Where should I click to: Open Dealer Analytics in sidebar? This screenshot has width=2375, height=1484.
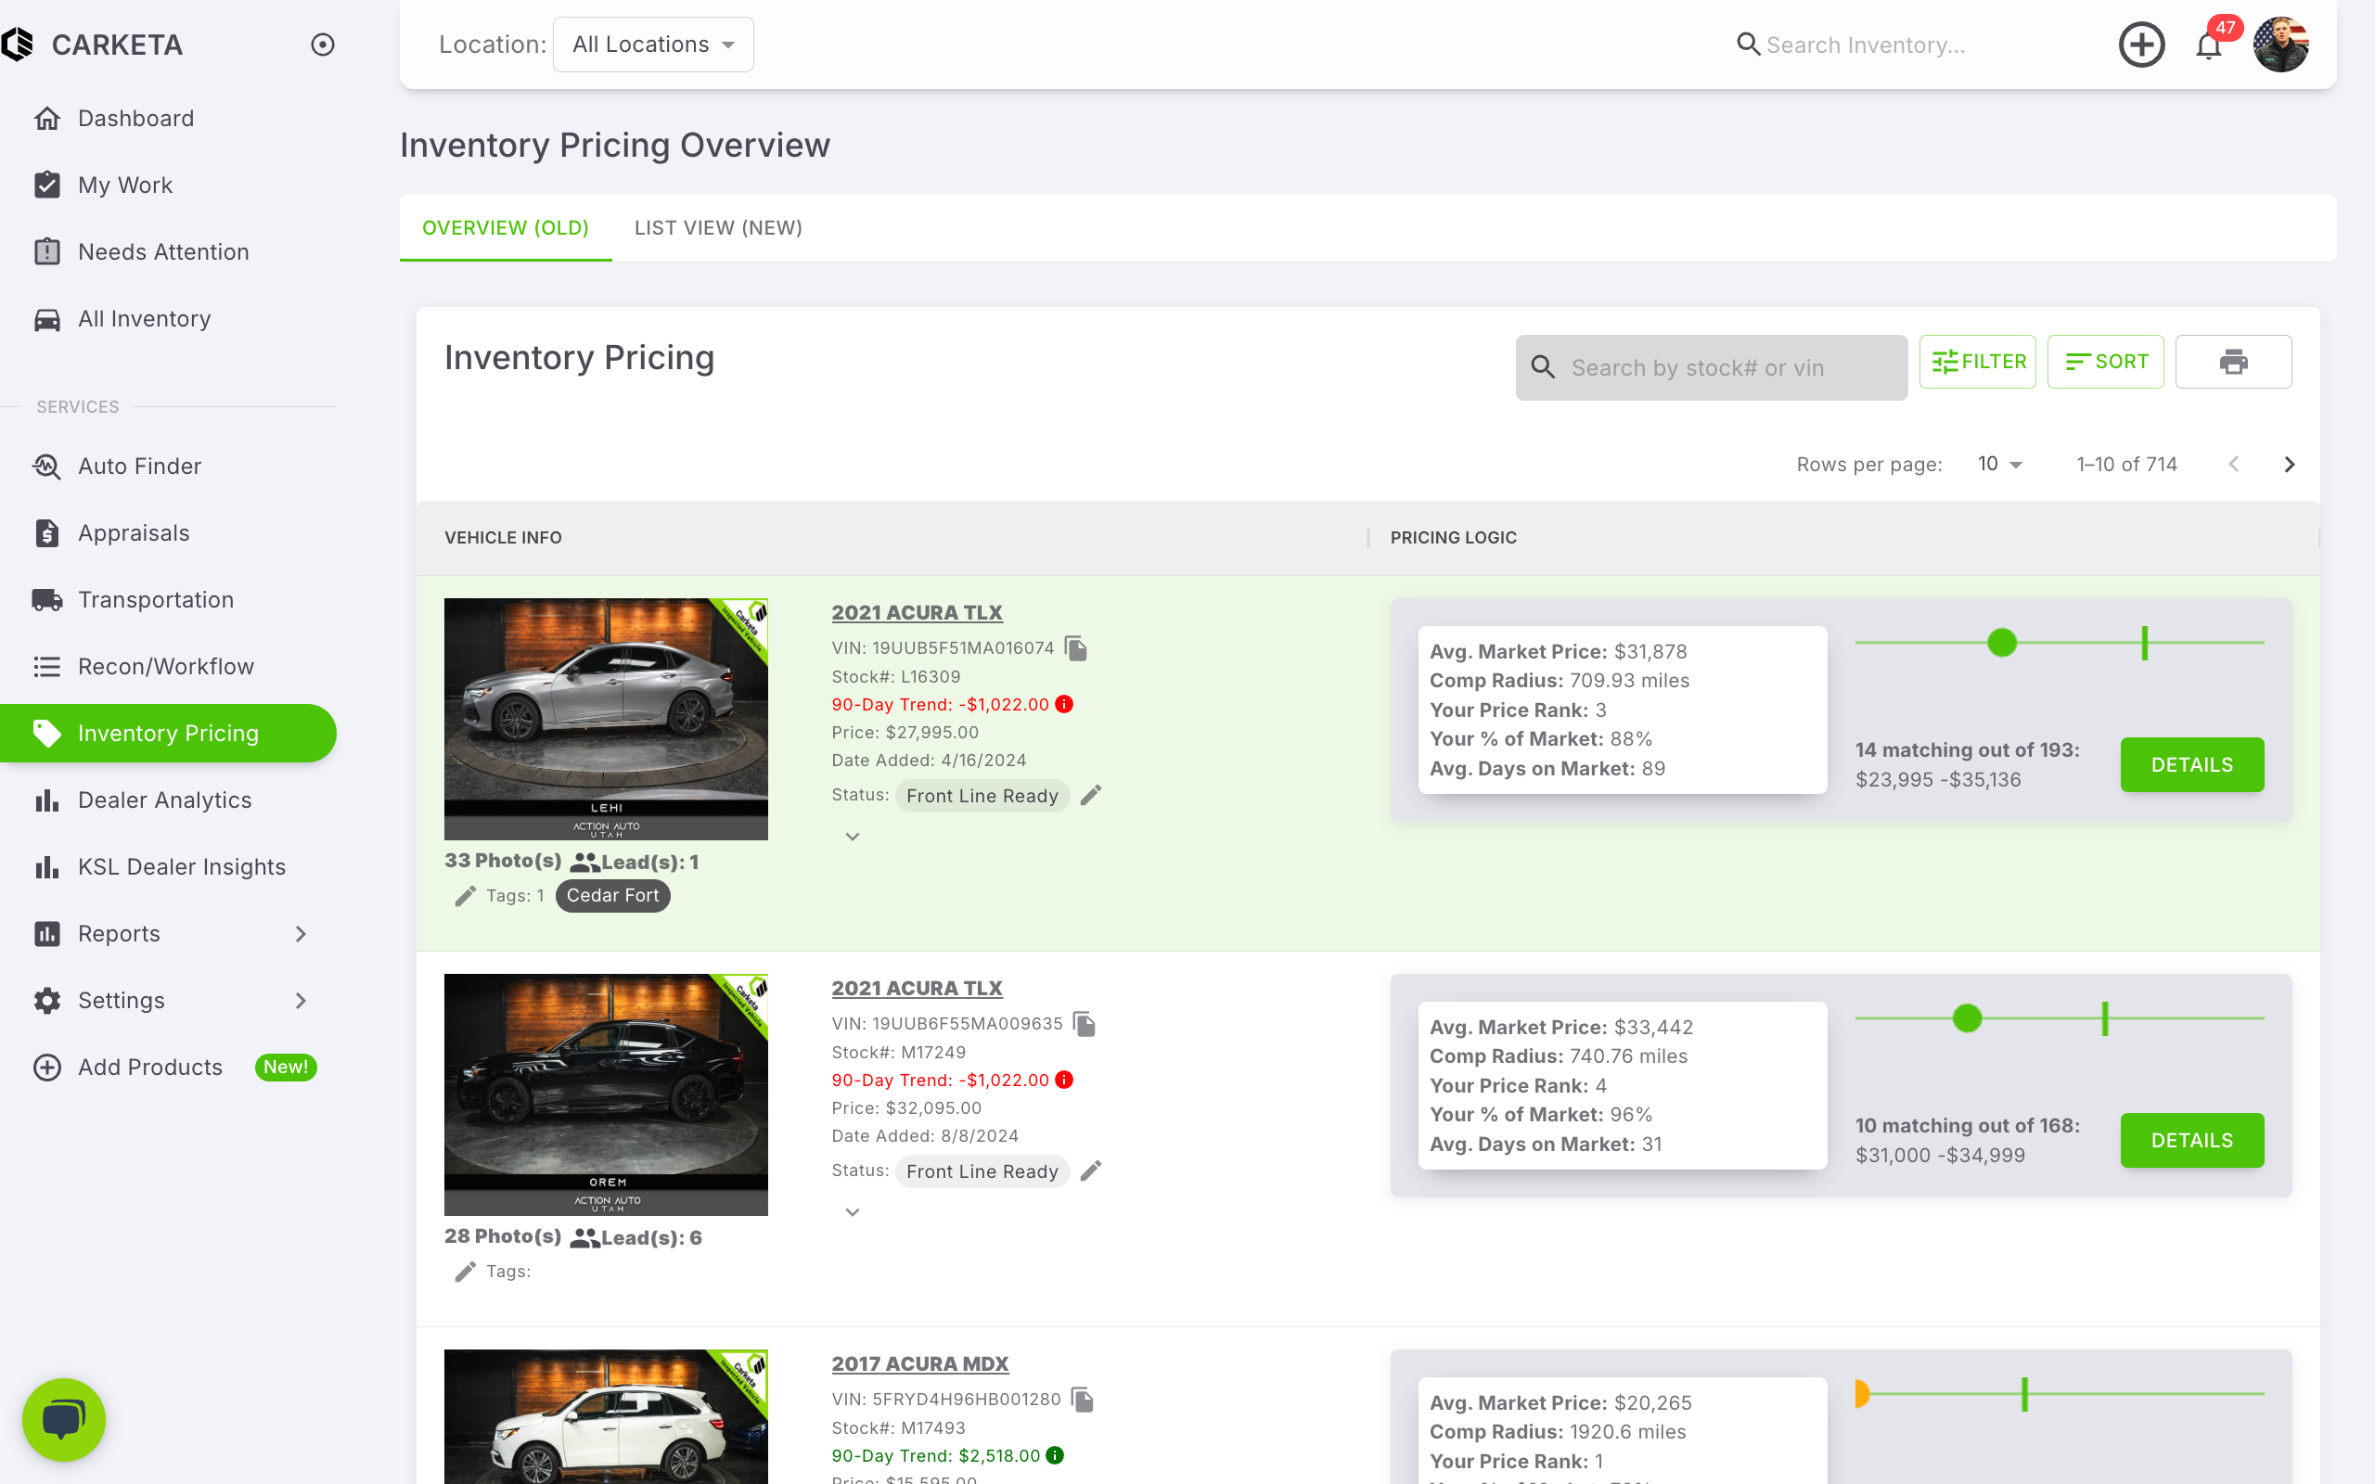tap(165, 800)
